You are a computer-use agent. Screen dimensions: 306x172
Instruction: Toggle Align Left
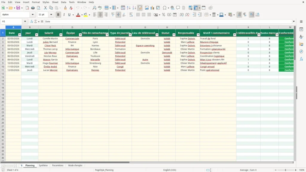(x=95, y=15)
